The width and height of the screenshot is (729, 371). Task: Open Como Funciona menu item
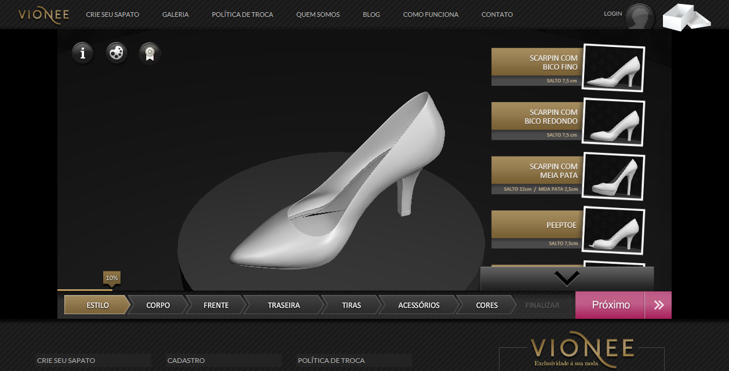pyautogui.click(x=431, y=14)
